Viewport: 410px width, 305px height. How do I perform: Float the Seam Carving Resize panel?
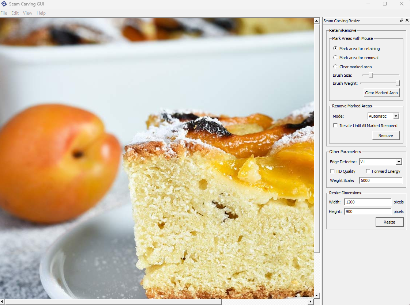pyautogui.click(x=402, y=20)
